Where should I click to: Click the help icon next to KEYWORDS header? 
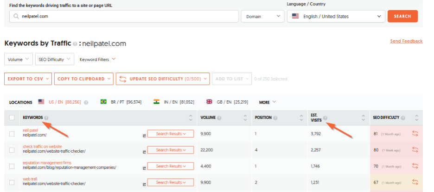click(46, 118)
